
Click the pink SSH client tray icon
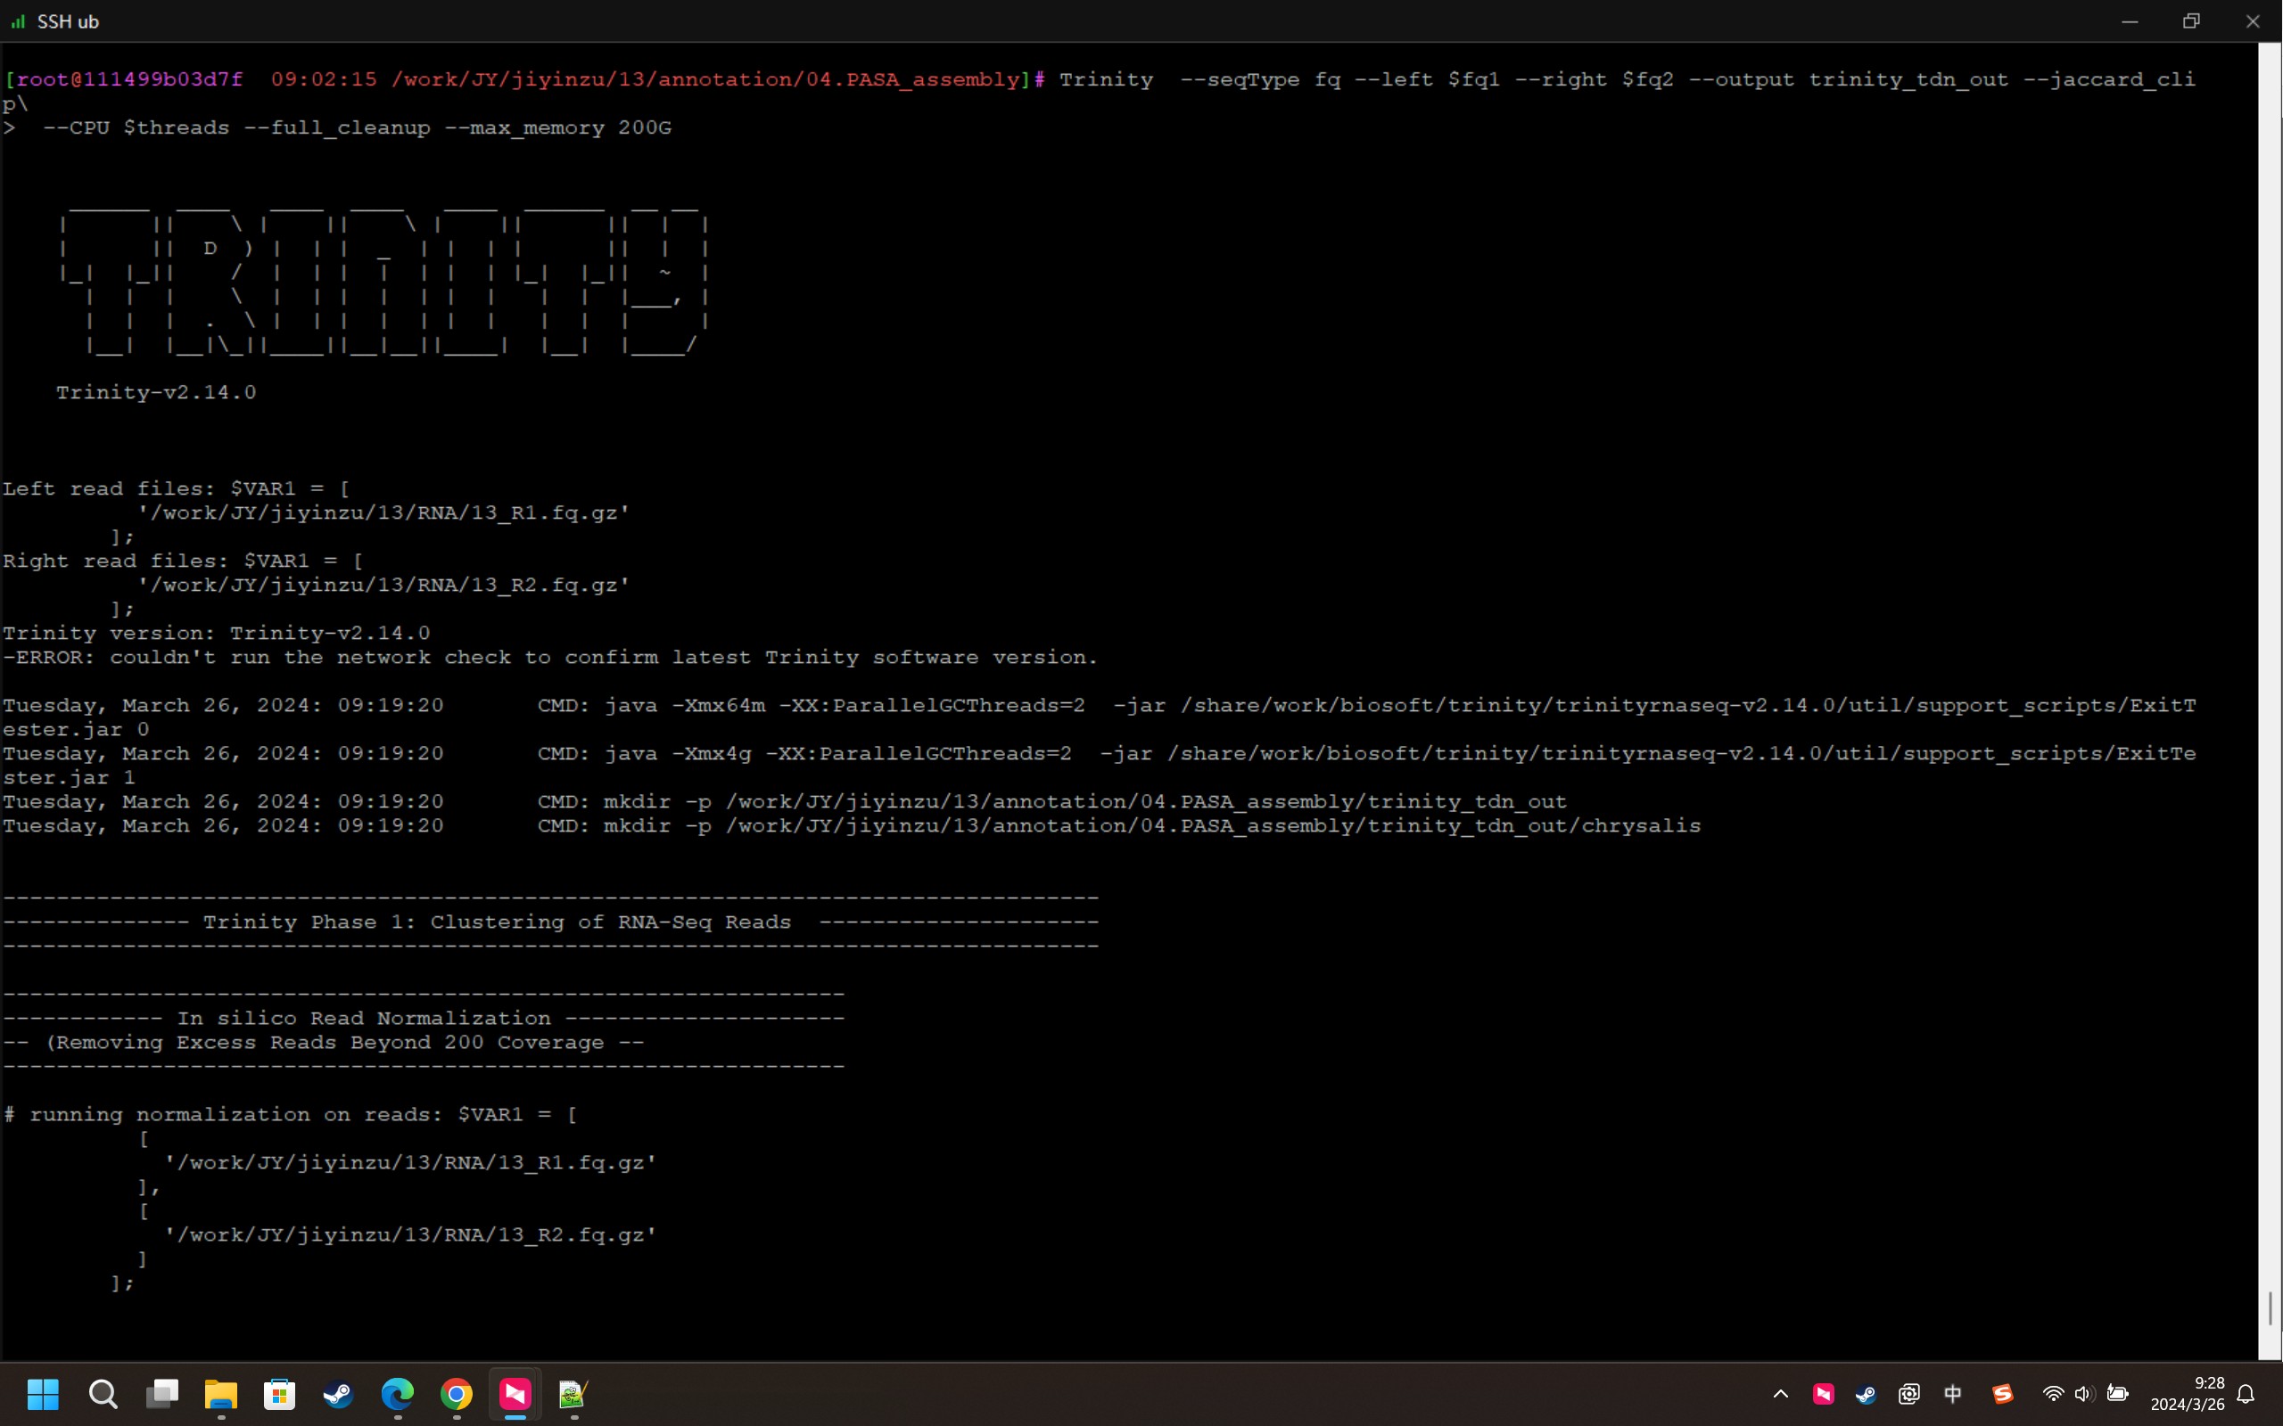[1823, 1394]
